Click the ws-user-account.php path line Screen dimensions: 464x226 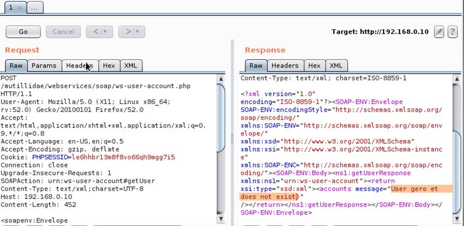click(96, 86)
